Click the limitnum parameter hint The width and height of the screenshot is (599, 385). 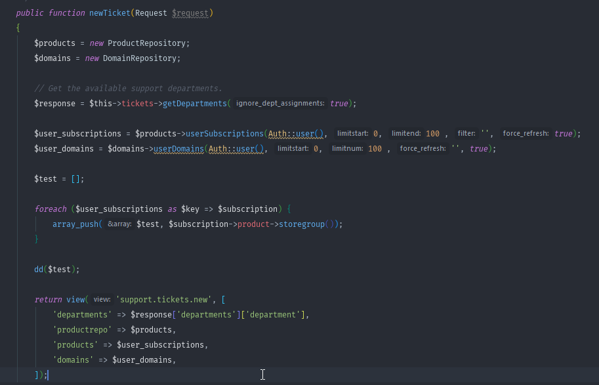[347, 149]
